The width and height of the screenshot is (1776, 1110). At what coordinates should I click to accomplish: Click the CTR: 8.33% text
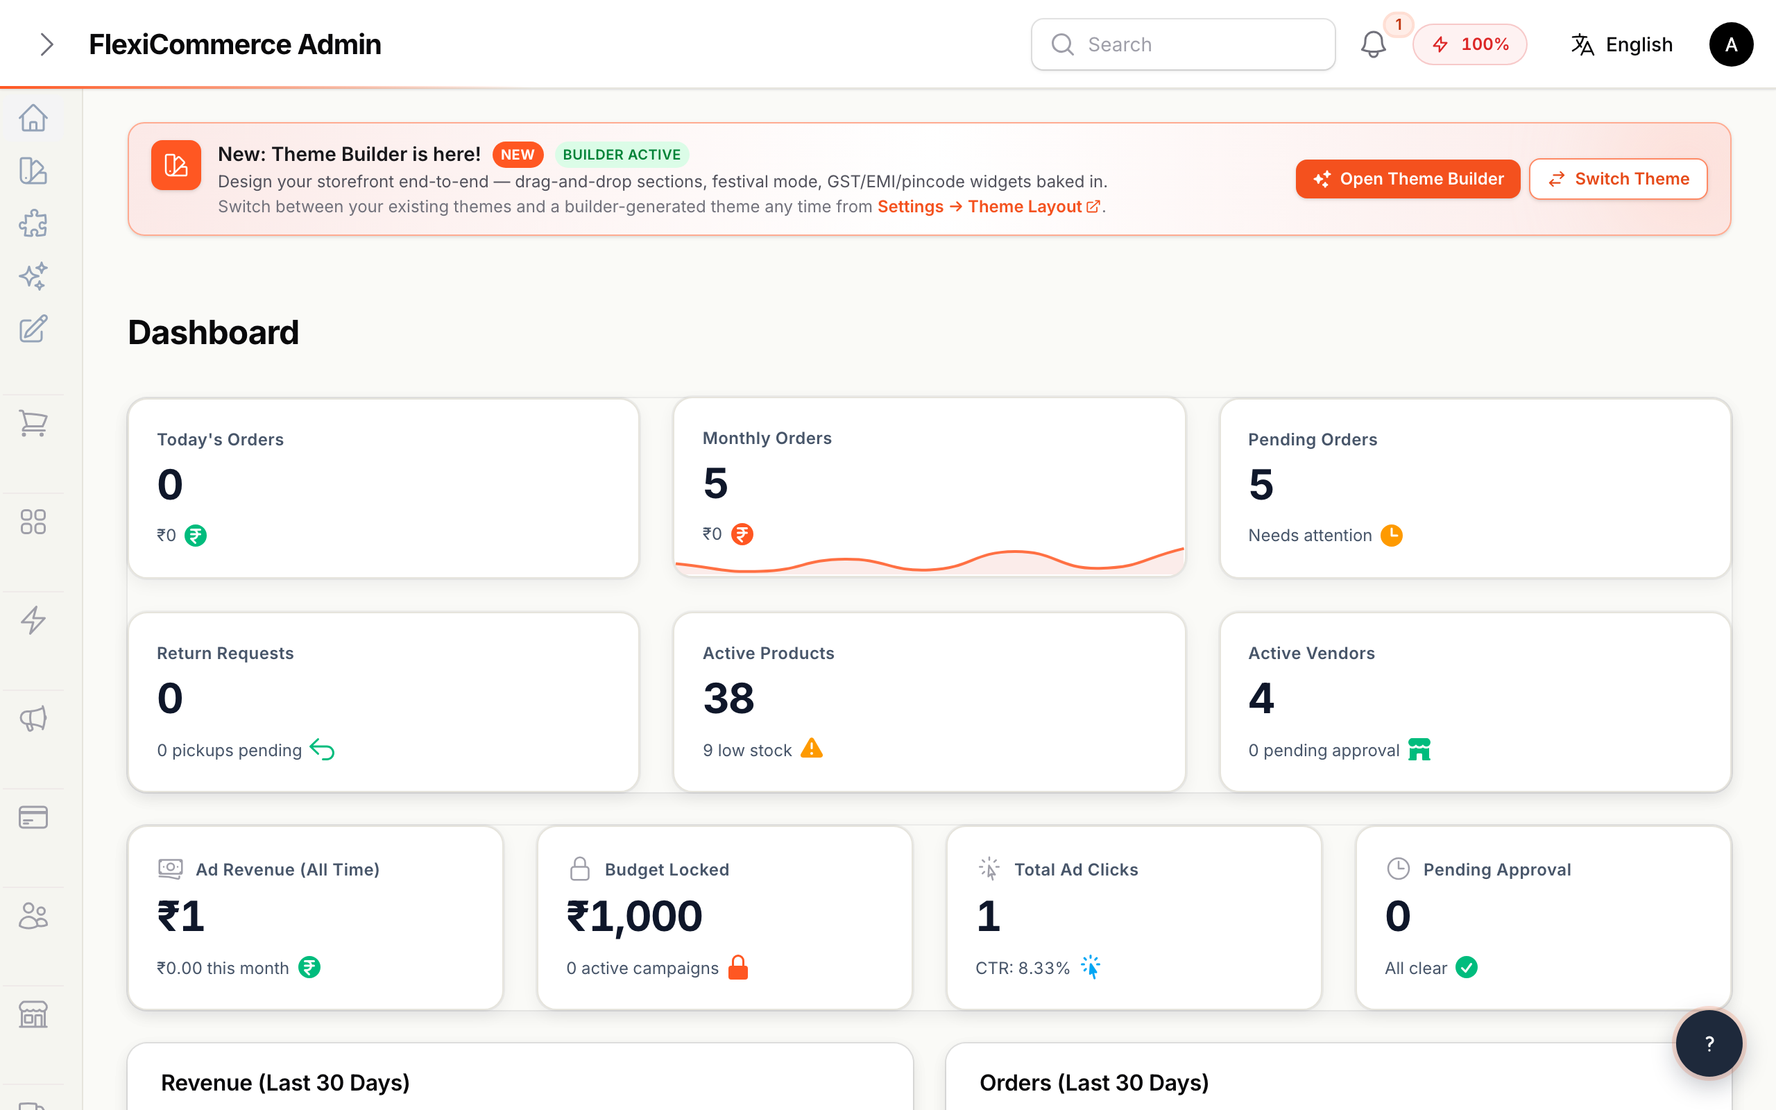[x=1023, y=968]
